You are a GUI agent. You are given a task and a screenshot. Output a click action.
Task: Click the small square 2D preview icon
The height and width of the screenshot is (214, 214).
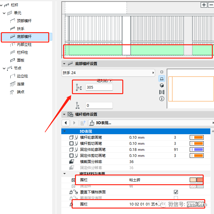(162, 72)
